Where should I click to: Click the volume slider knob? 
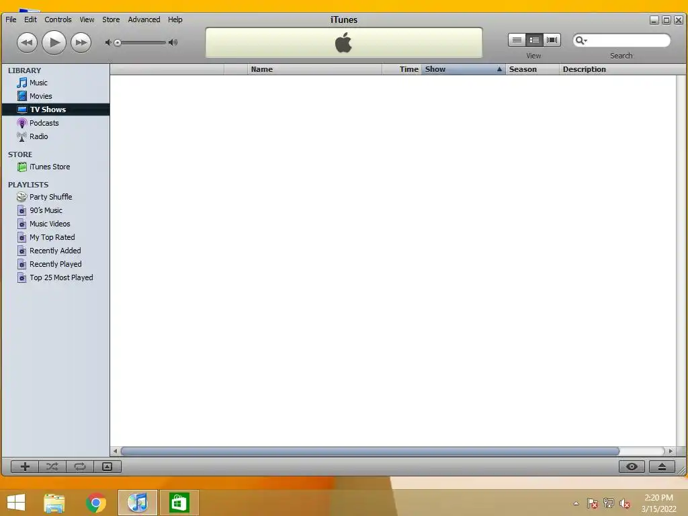[117, 42]
